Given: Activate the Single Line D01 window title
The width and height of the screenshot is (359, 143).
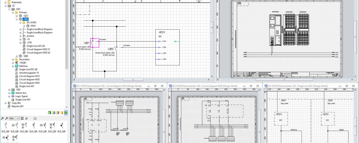Looking at the screenshot, I should tap(298, 86).
